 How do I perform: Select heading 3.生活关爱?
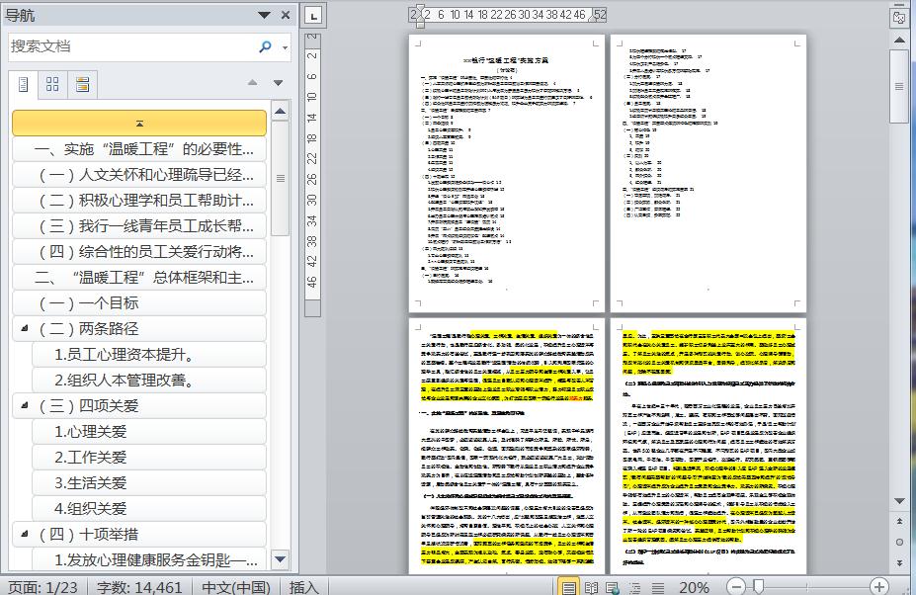149,483
